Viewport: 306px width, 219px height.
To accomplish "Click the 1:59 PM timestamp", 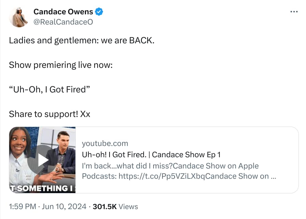I will 23,206.
